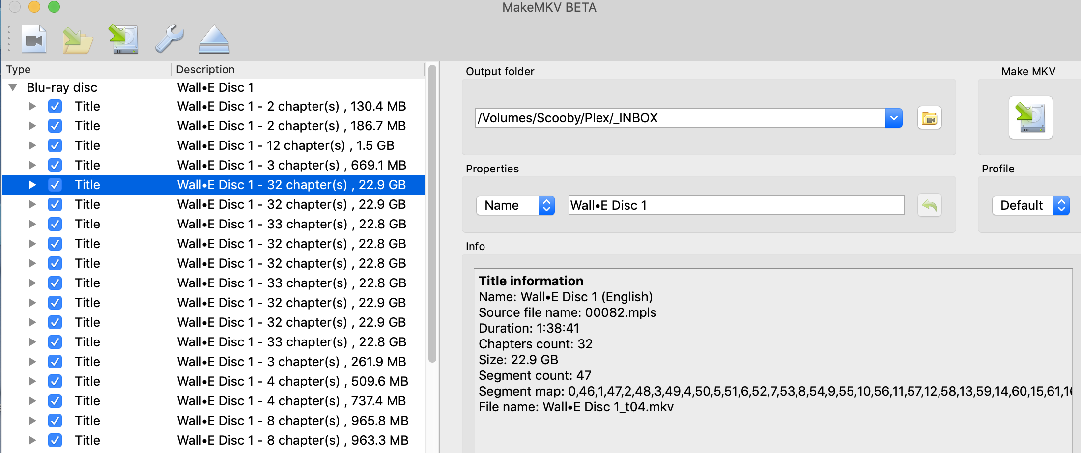Open the Name property dropdown
The width and height of the screenshot is (1081, 453).
515,205
